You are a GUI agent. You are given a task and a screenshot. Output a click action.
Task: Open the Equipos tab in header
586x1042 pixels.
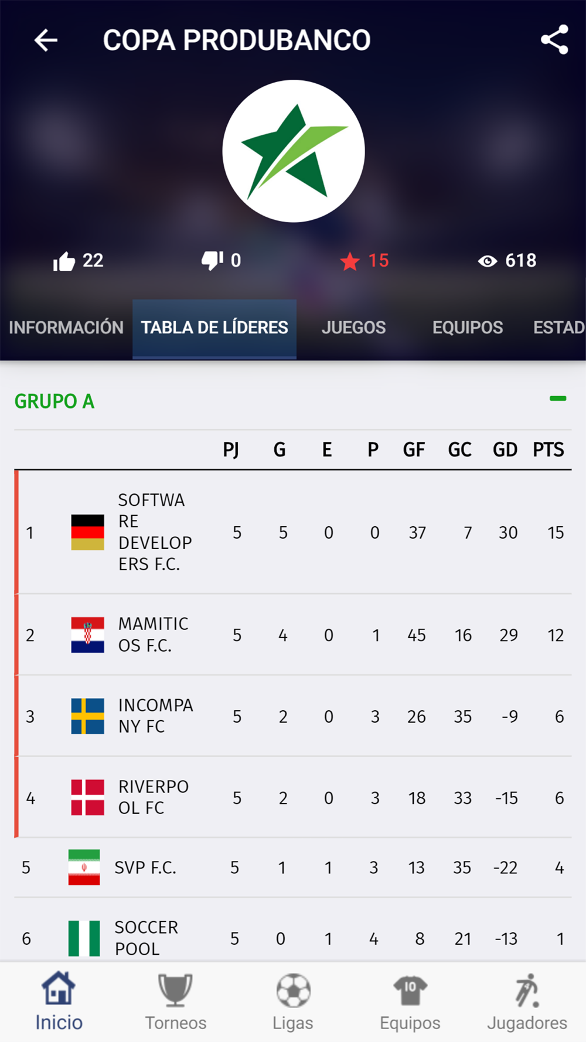pos(467,328)
